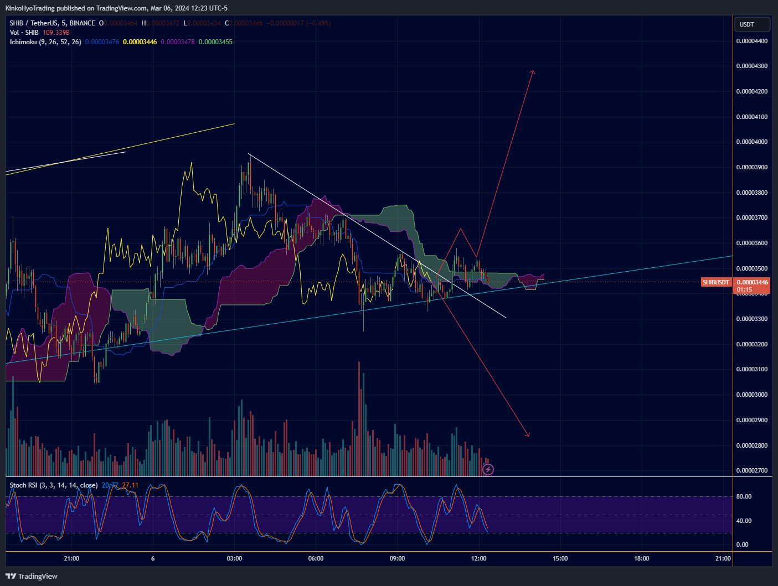The height and width of the screenshot is (586, 778).
Task: Click the date label 6 on time axis
Action: point(153,558)
